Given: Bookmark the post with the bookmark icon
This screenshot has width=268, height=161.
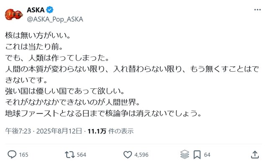Looking at the screenshot, I should 197,155.
